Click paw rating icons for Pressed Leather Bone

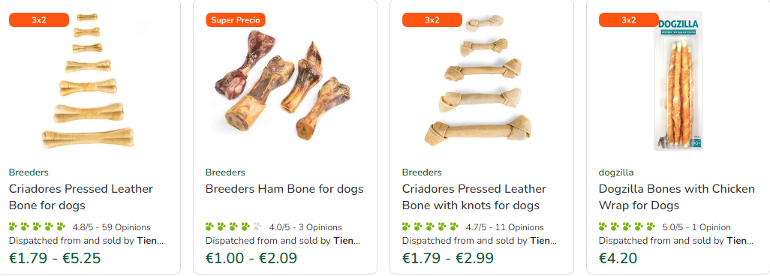coord(38,226)
